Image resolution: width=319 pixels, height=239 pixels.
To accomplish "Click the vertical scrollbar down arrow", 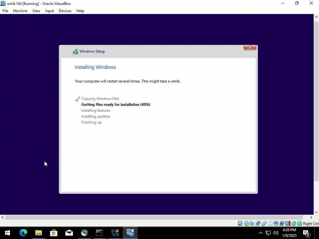I will (316, 212).
